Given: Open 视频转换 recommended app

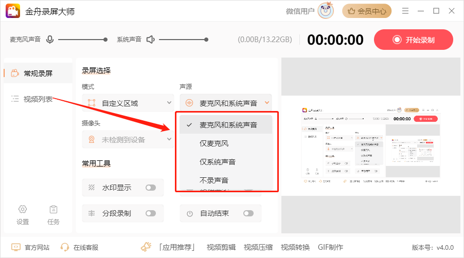Looking at the screenshot, I should tap(295, 247).
